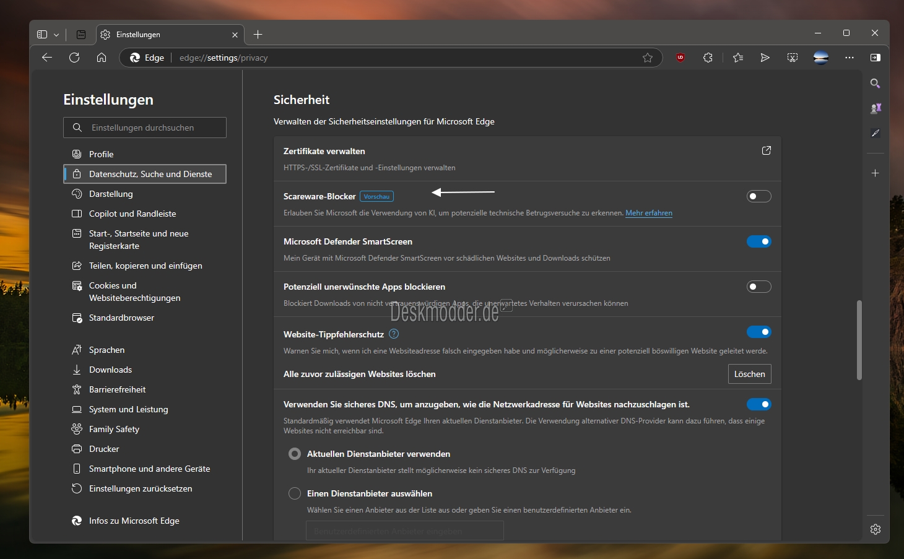
Task: Open the Favorites star list icon
Action: tap(738, 58)
